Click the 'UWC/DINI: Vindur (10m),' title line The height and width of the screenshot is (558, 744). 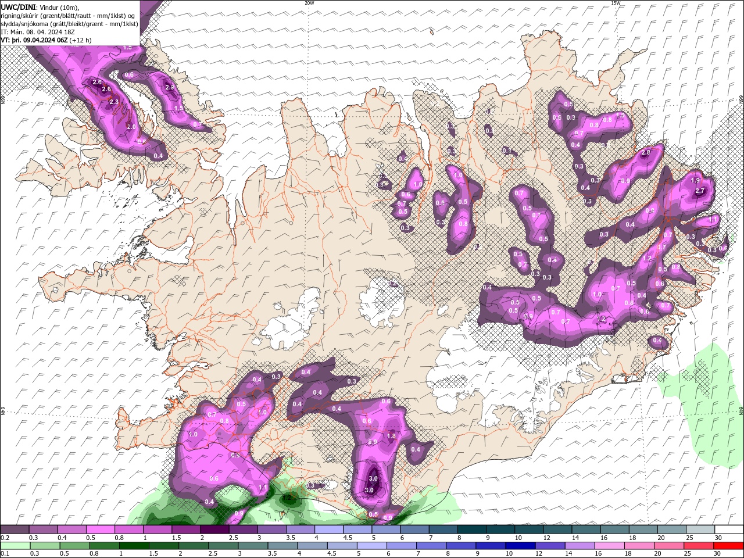(x=40, y=8)
